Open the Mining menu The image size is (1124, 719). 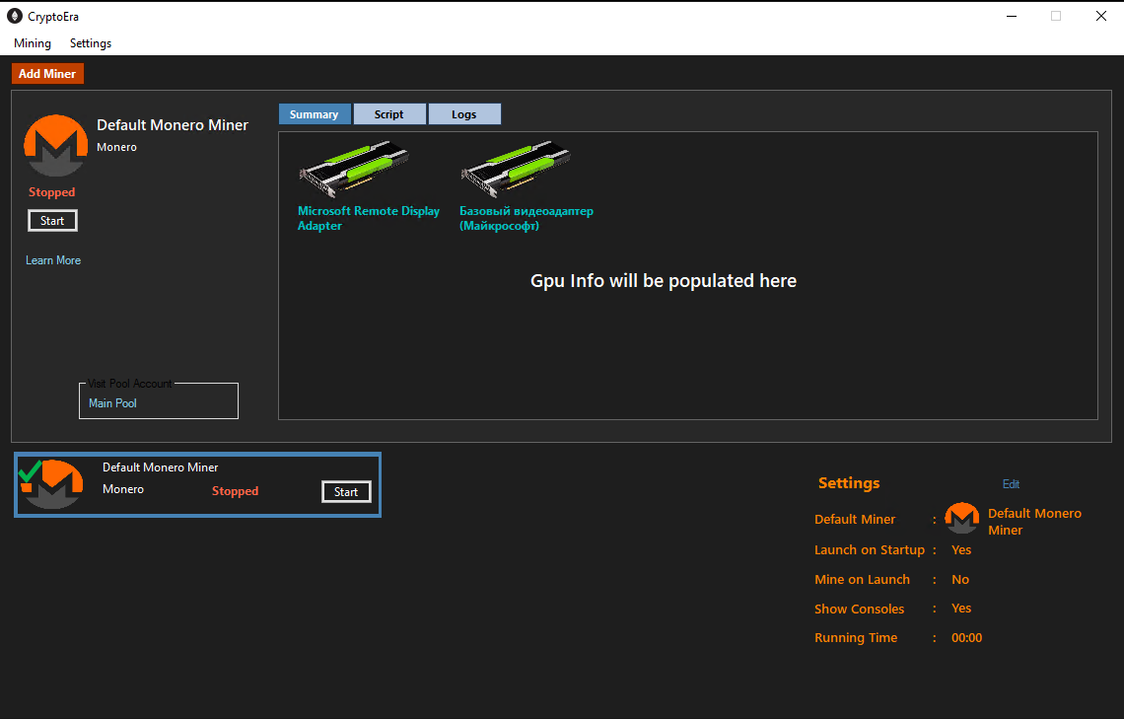point(33,43)
